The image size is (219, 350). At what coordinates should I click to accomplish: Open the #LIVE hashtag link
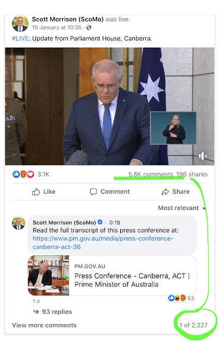20,38
